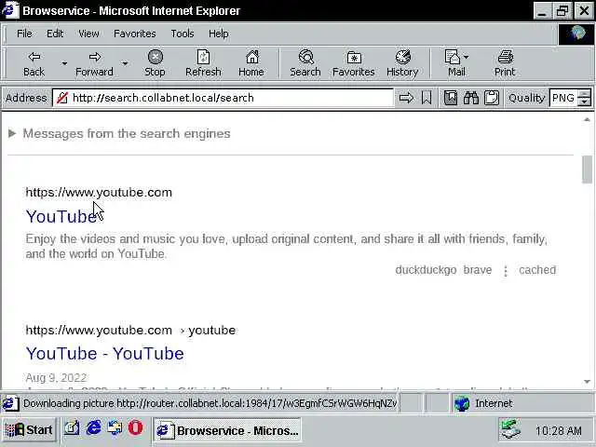Show the History pane

pos(402,64)
